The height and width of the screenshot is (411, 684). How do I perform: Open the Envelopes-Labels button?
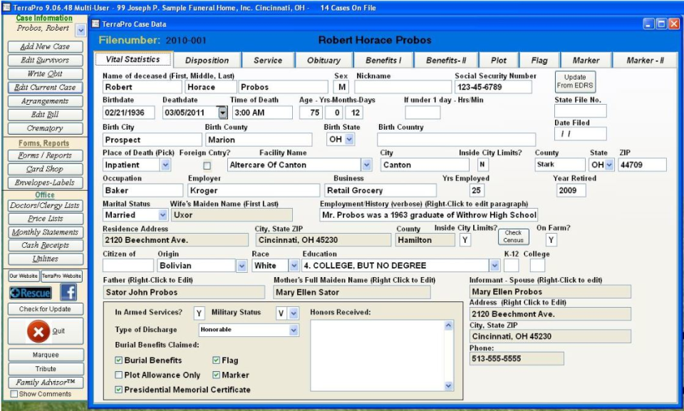pos(46,183)
